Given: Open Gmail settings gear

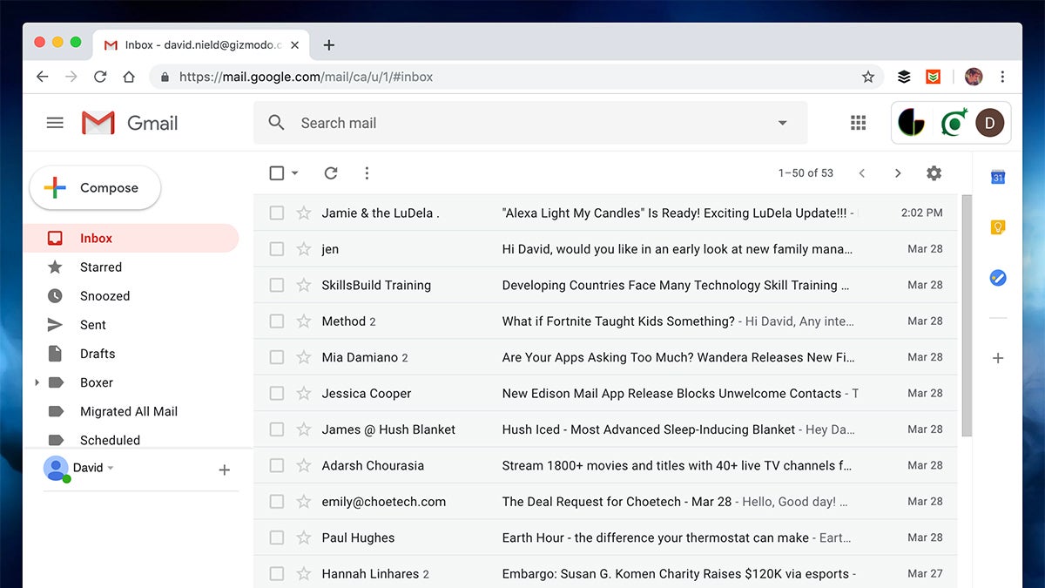Looking at the screenshot, I should click(x=934, y=172).
